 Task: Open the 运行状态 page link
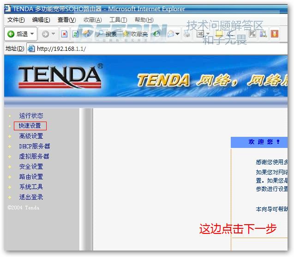click(x=31, y=116)
